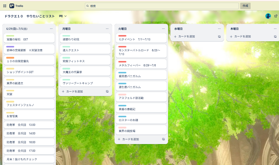Open the 黄昏の奏戦記 card
Screen dimensions: 279x165
[x=141, y=108]
